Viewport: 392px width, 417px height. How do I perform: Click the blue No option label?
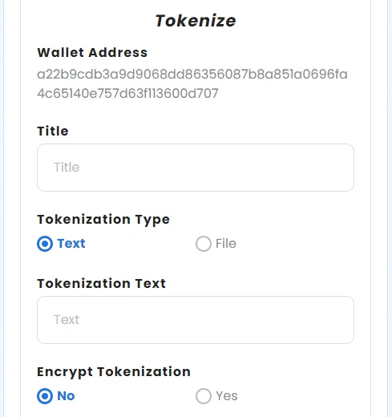(x=66, y=396)
